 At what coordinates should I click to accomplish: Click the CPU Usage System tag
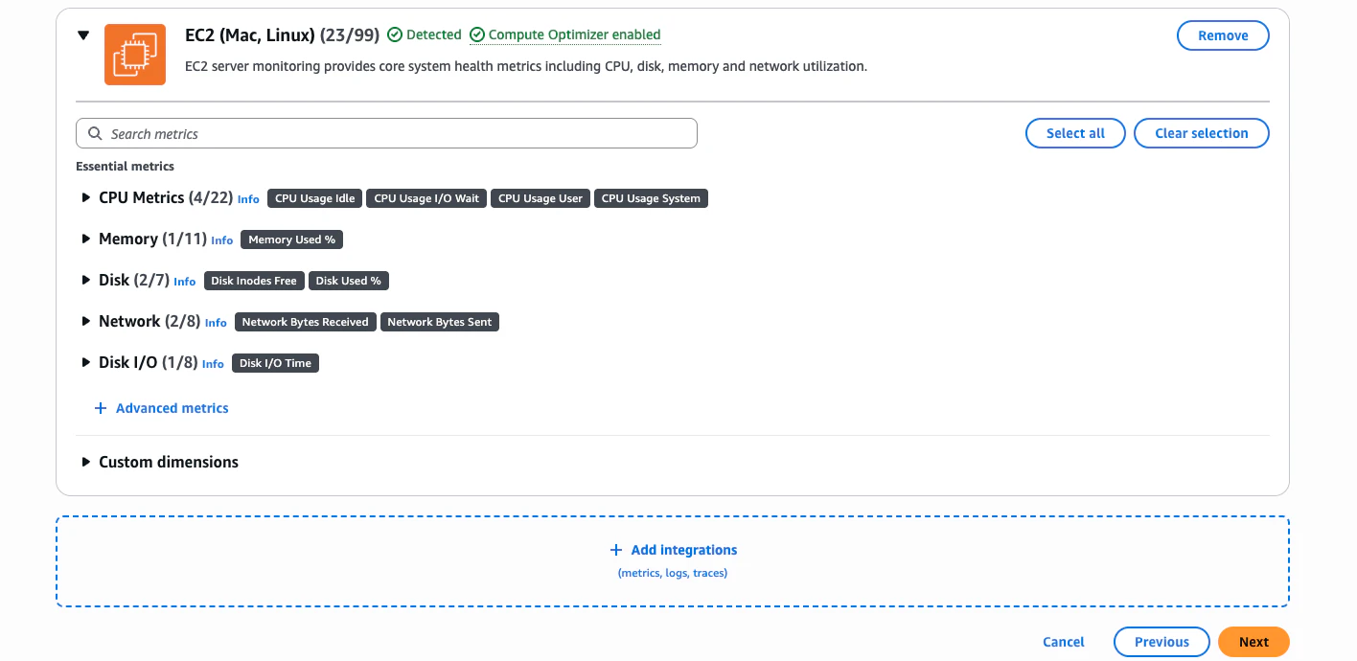[x=651, y=198]
